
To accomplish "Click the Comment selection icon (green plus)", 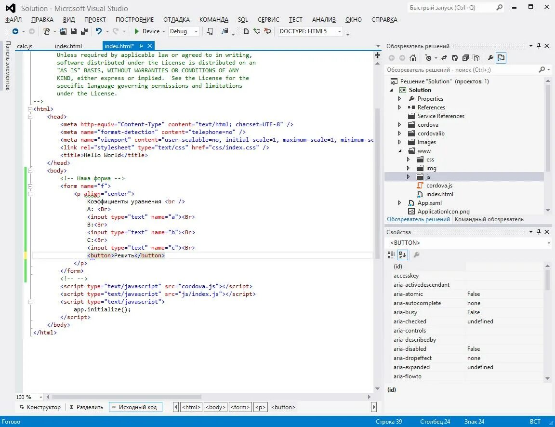I will point(257,31).
